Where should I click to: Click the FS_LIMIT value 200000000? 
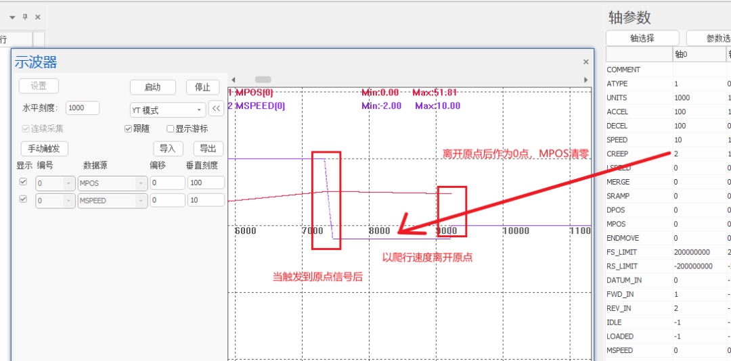click(692, 252)
